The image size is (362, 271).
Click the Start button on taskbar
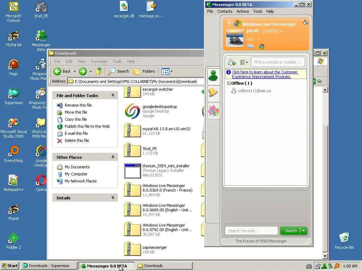click(x=10, y=266)
